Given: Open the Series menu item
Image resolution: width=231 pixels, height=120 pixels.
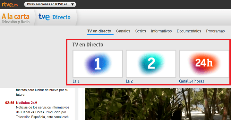Looking at the screenshot, I should (x=141, y=31).
